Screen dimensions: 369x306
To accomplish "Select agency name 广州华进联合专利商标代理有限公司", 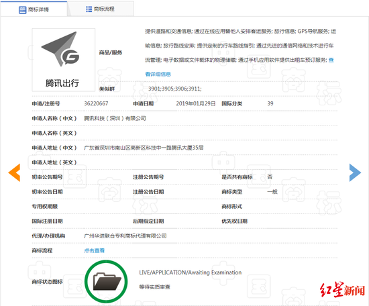I will click(x=125, y=236).
